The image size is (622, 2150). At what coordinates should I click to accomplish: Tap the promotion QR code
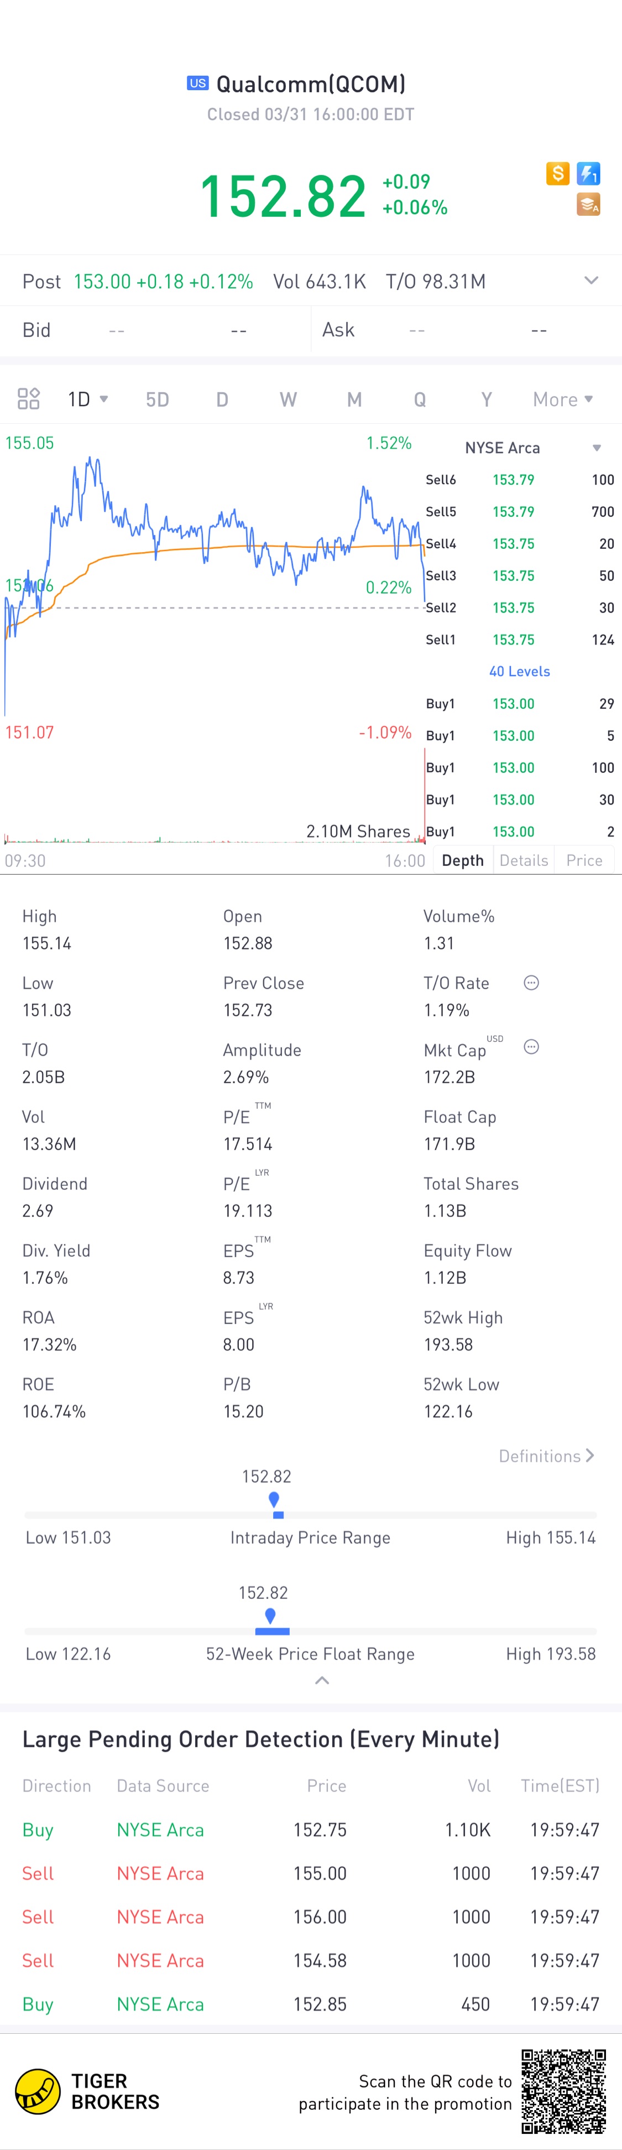pyautogui.click(x=563, y=2091)
